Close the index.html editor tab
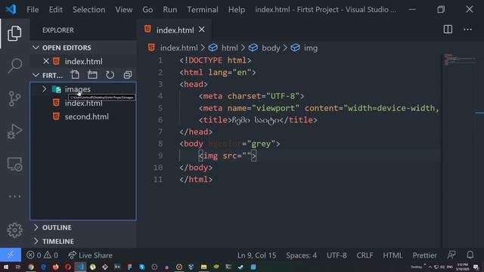This screenshot has width=484, height=272. tap(202, 29)
